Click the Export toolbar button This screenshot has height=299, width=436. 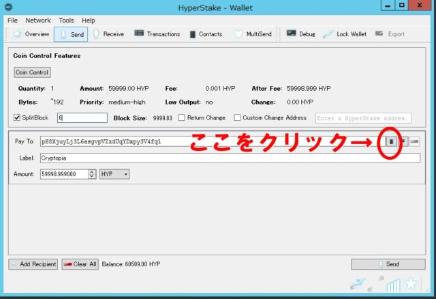pyautogui.click(x=390, y=34)
